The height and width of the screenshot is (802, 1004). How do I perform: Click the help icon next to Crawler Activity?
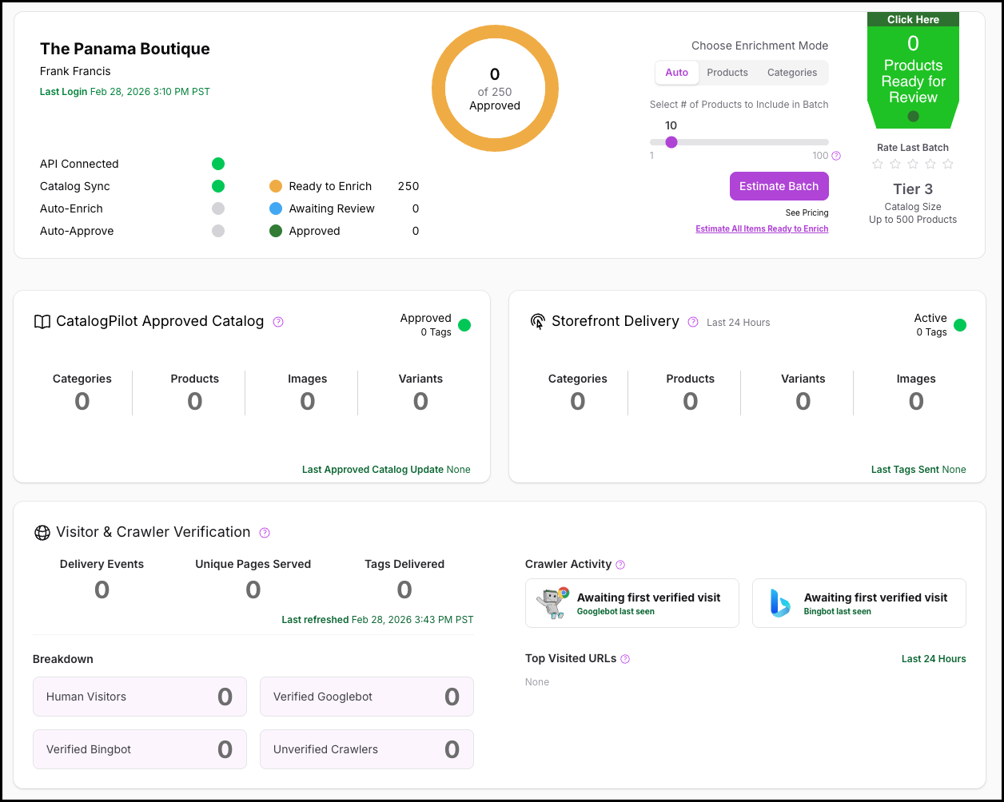[x=620, y=565]
